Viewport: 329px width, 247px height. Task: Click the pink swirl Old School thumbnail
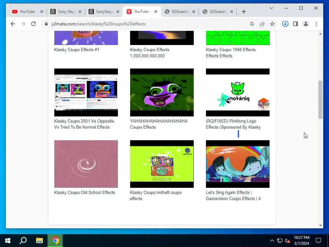point(86,164)
